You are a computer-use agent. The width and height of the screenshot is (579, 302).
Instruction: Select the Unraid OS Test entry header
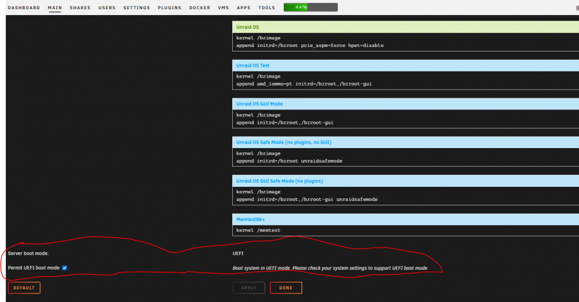click(x=405, y=65)
